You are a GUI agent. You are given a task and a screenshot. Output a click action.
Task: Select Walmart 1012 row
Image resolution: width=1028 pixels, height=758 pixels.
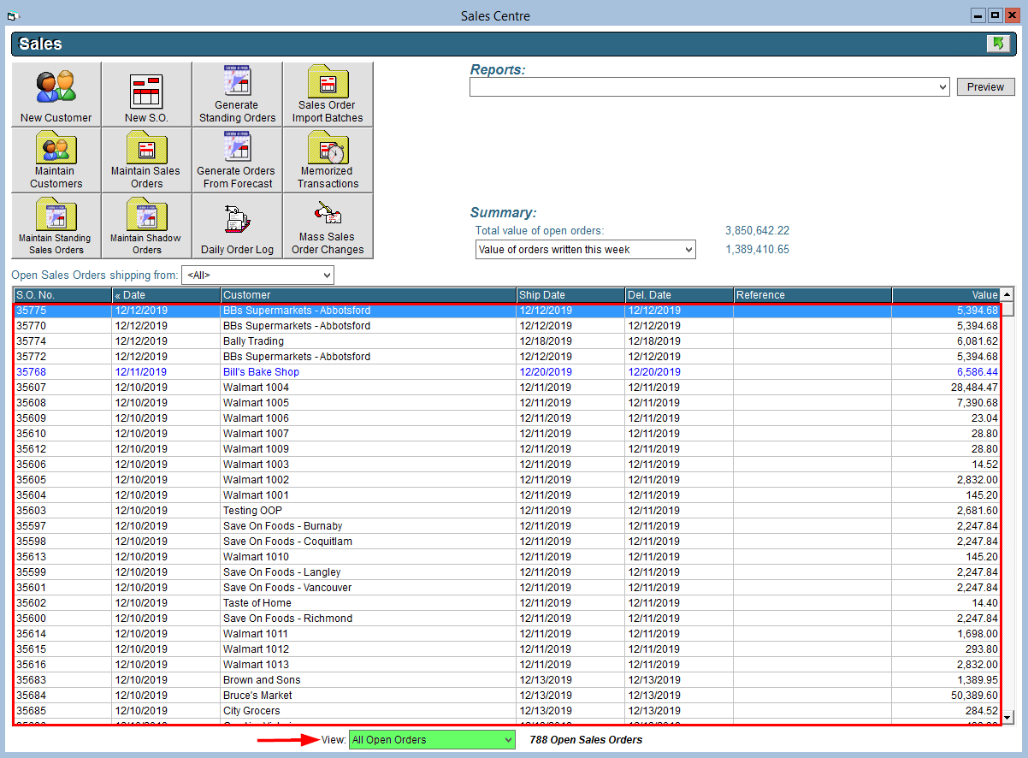[507, 649]
